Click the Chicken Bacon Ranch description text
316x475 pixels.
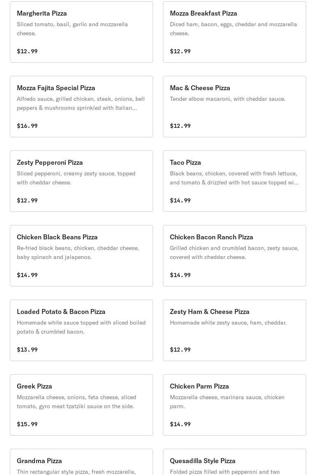point(234,252)
